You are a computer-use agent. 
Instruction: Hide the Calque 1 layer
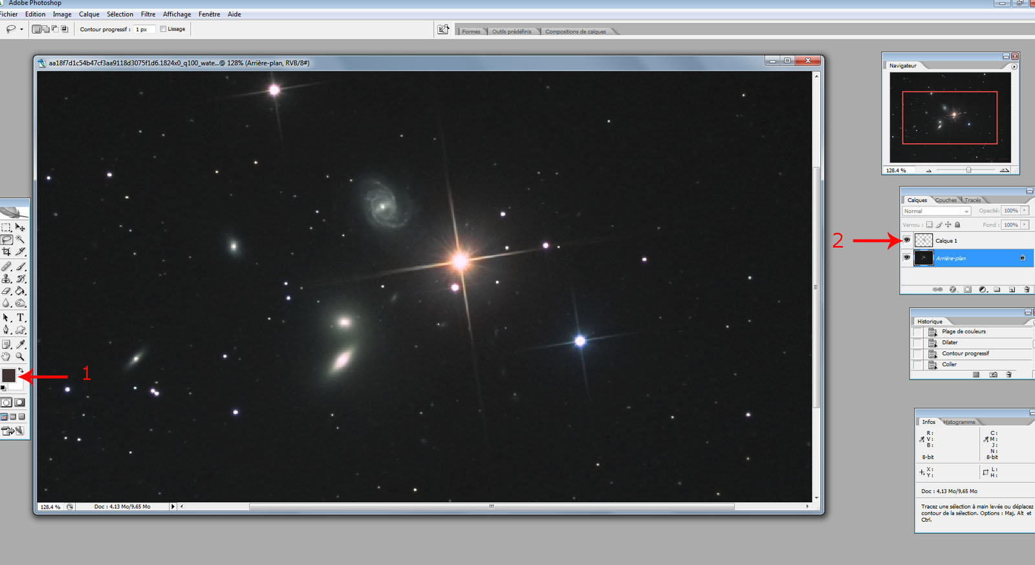coord(907,240)
